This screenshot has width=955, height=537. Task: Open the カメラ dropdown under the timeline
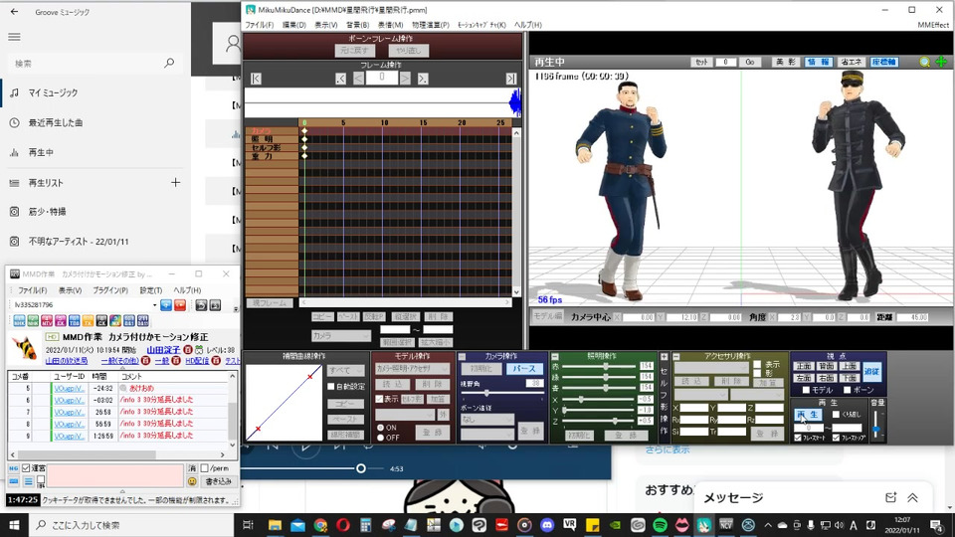coord(340,335)
